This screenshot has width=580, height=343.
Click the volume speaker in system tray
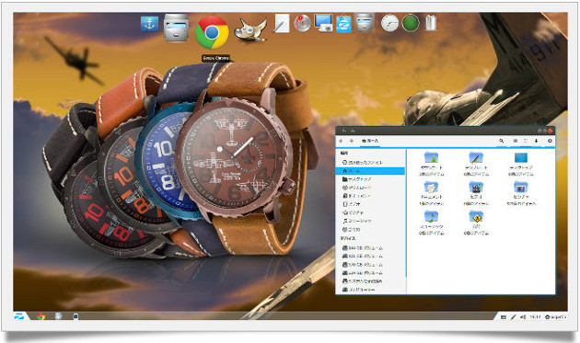tap(523, 316)
